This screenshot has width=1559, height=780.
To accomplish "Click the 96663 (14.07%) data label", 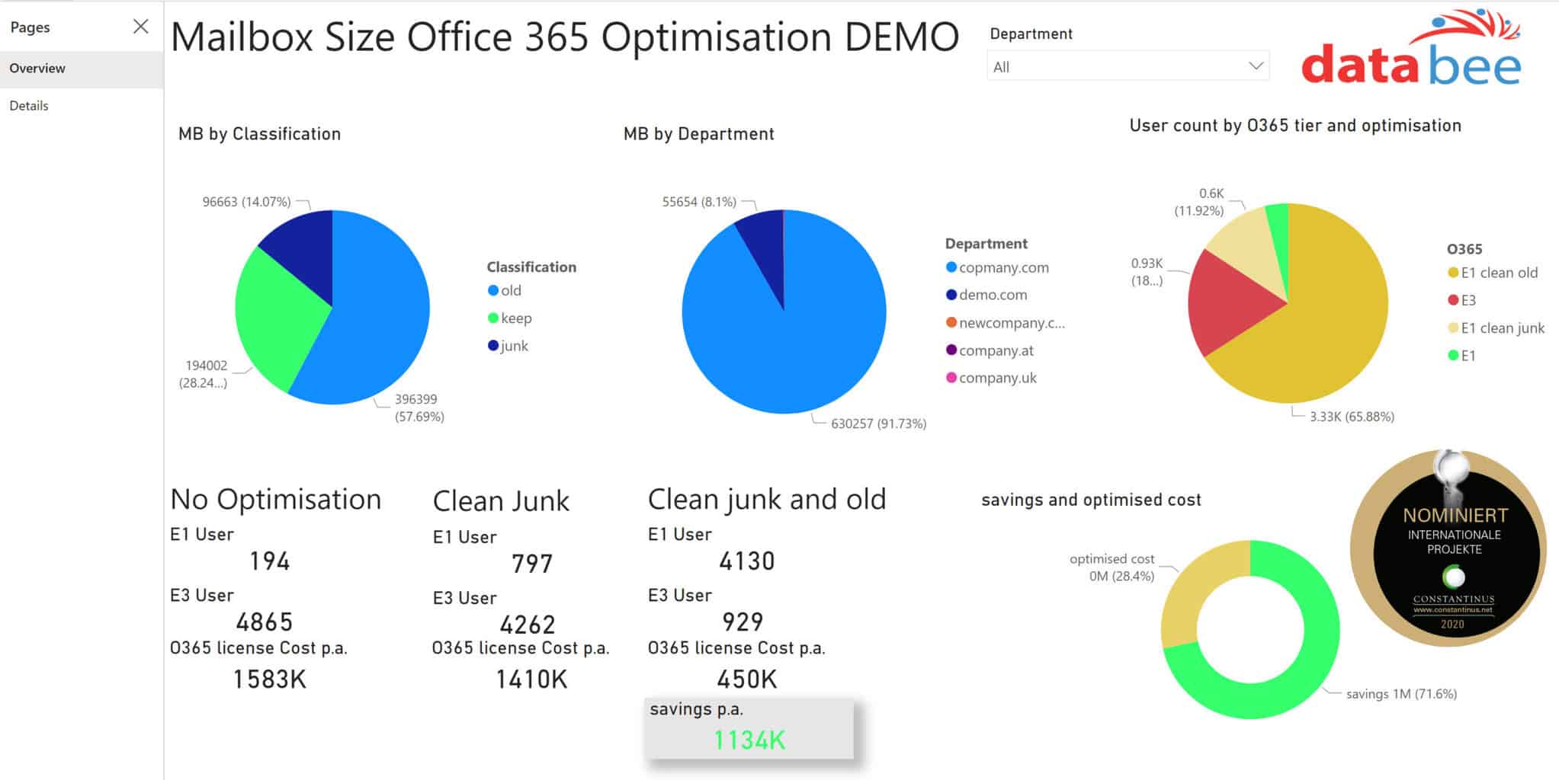I will tap(246, 202).
